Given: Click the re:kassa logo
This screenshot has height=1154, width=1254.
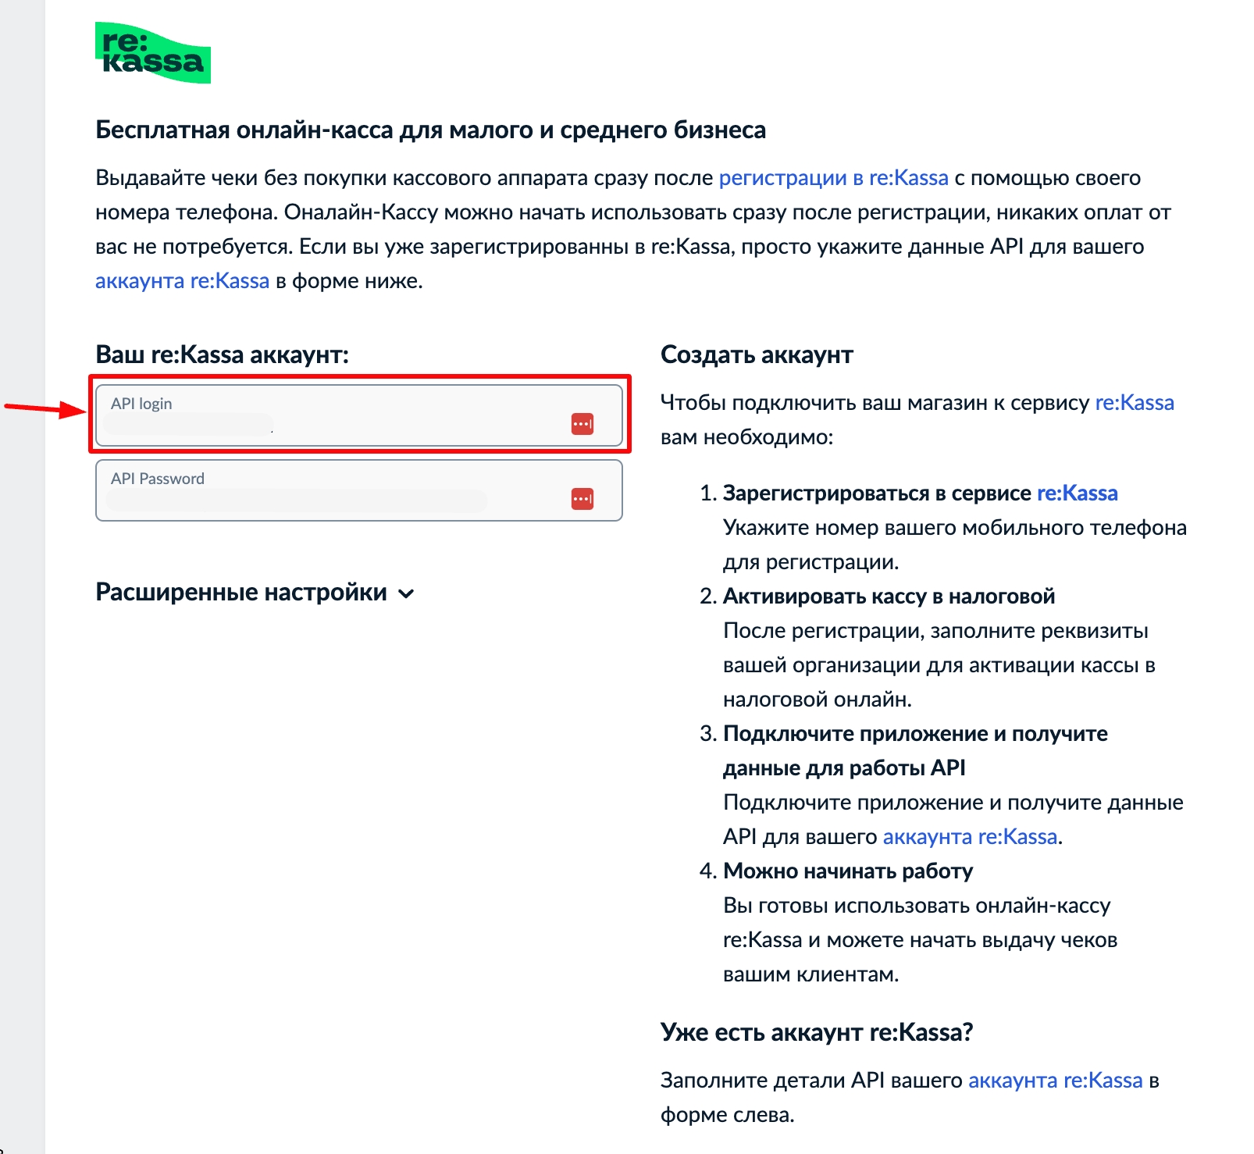Looking at the screenshot, I should [x=153, y=53].
